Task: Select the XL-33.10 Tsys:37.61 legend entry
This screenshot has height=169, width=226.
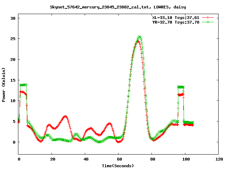Action: coord(176,18)
